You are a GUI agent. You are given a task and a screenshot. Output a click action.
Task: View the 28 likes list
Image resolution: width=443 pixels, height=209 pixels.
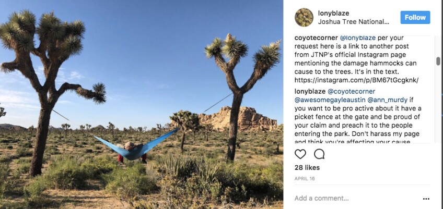coord(307,167)
